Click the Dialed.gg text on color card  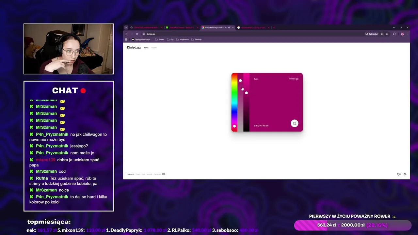pos(294,79)
